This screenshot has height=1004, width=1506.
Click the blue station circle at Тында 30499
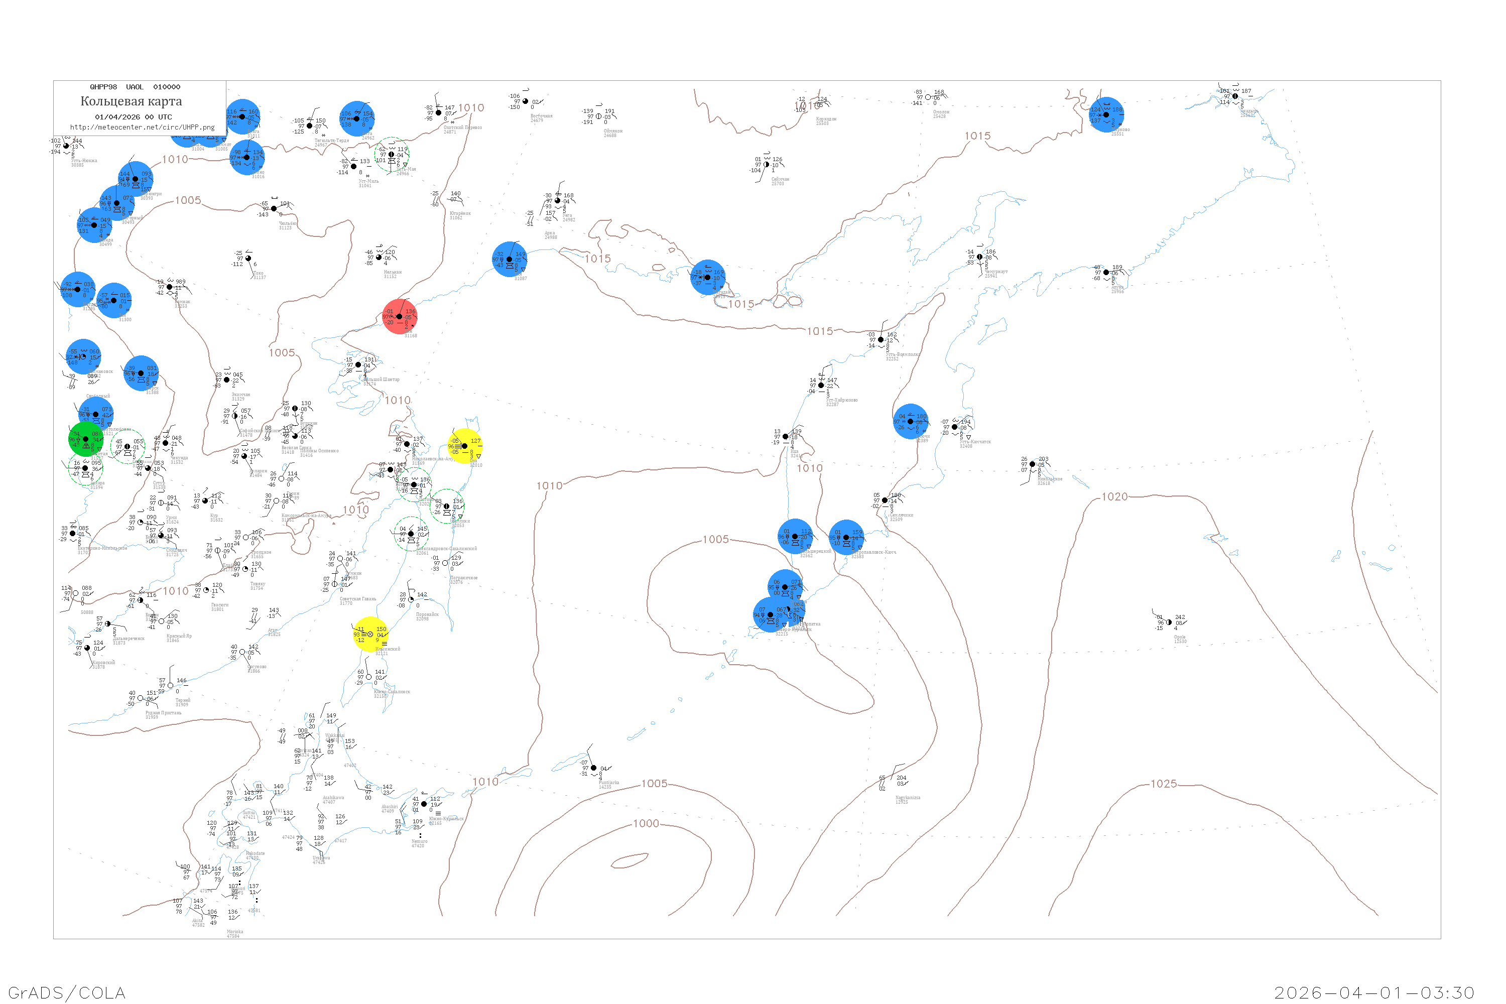coord(94,225)
